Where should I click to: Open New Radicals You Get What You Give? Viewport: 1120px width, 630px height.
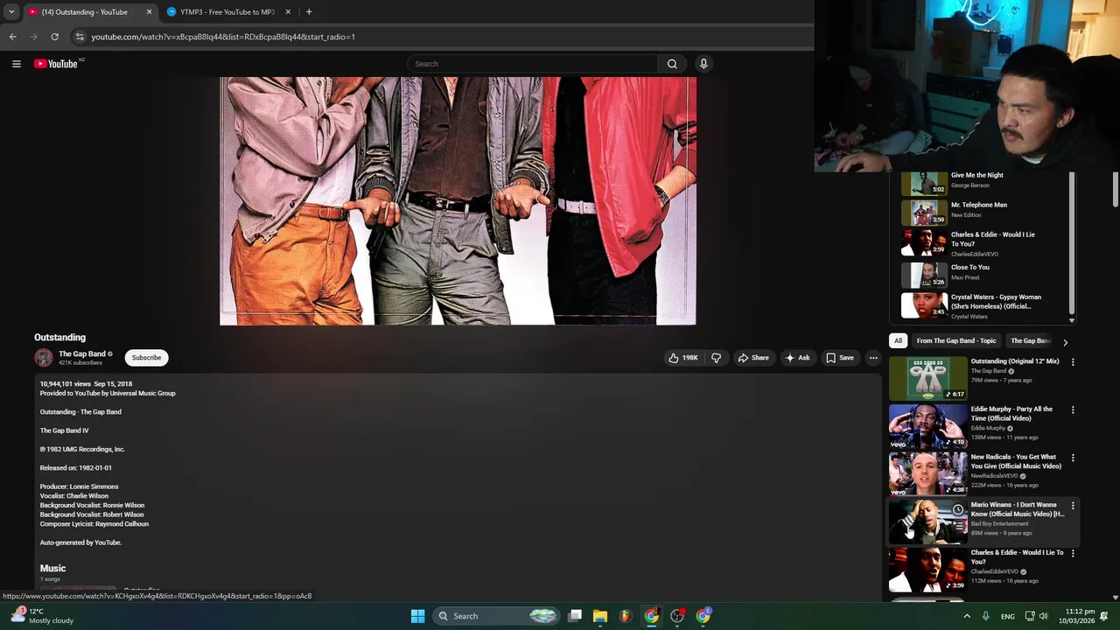point(1016,461)
